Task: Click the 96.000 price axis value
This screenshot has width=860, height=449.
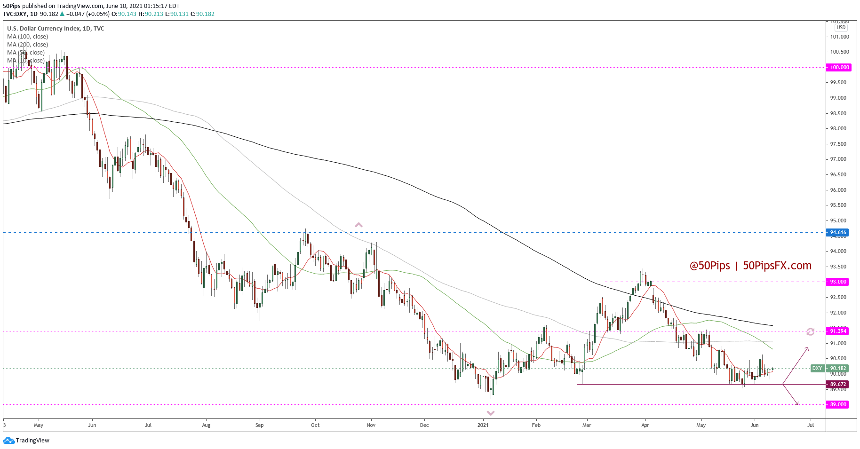Action: [x=838, y=190]
